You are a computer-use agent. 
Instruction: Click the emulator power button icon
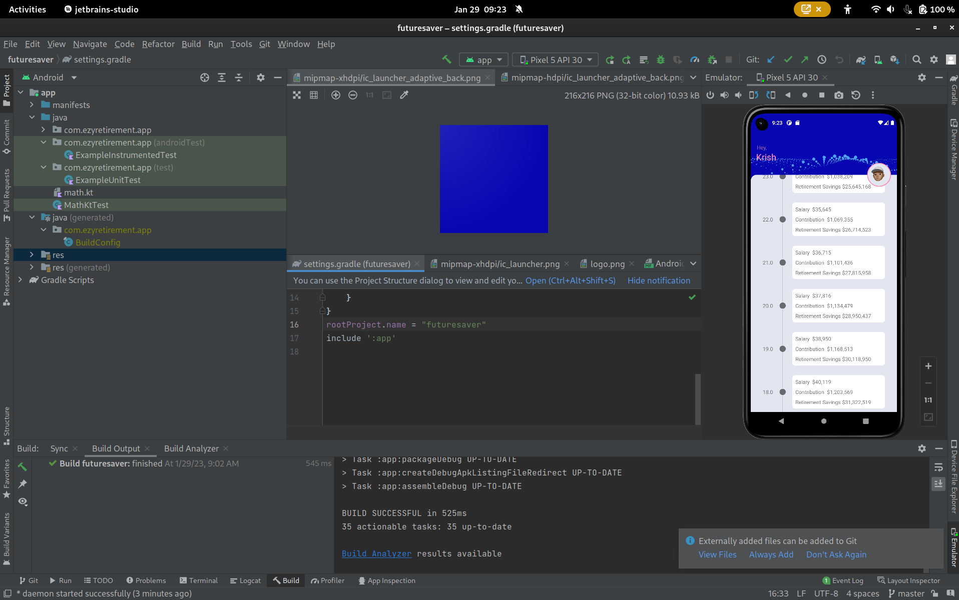coord(710,95)
